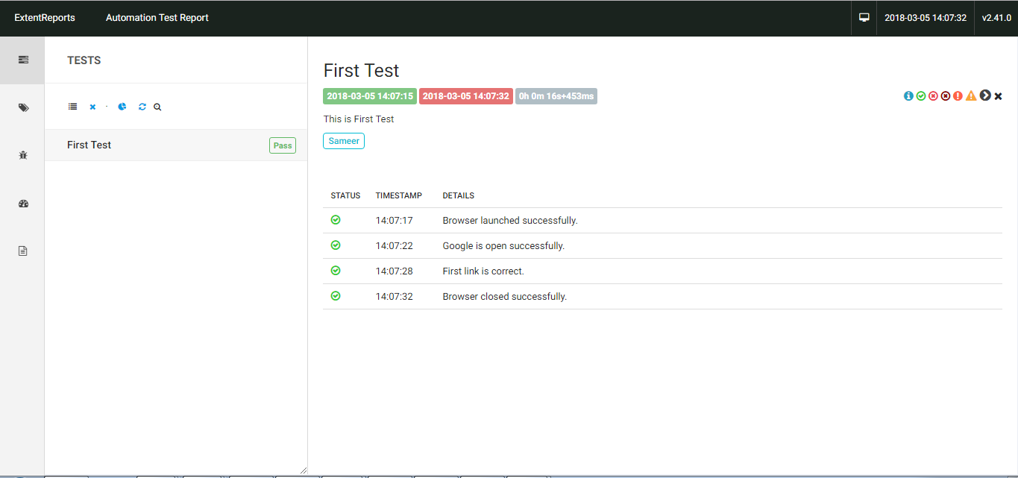
Task: Expand the list view toggle in TESTS panel
Action: [x=72, y=107]
